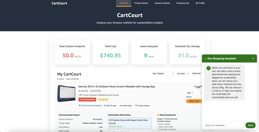259x132 pixels.
Task: Collapse the Environmental Analysis section
Action: coord(90,105)
